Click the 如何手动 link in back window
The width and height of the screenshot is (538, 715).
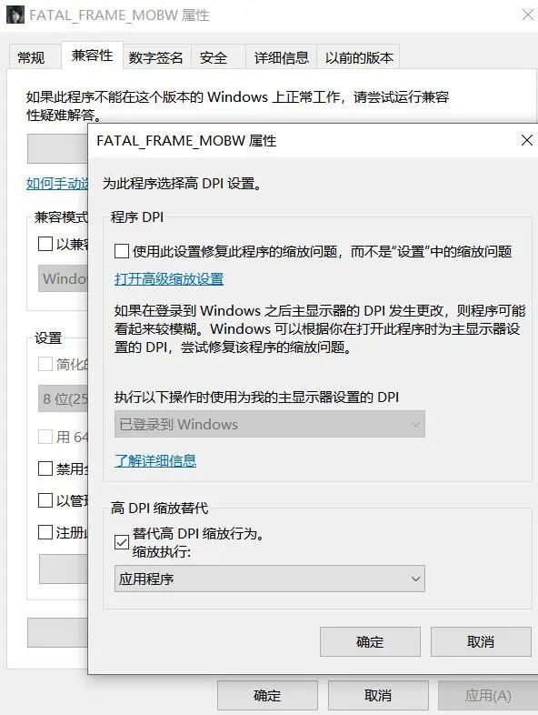pyautogui.click(x=57, y=184)
